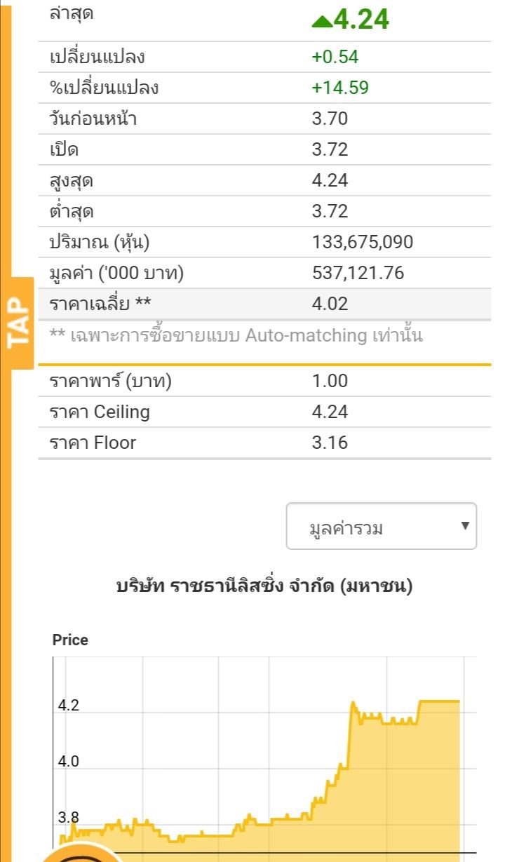Click the 537,121.76 trade value figure
This screenshot has width=505, height=862.
click(358, 273)
